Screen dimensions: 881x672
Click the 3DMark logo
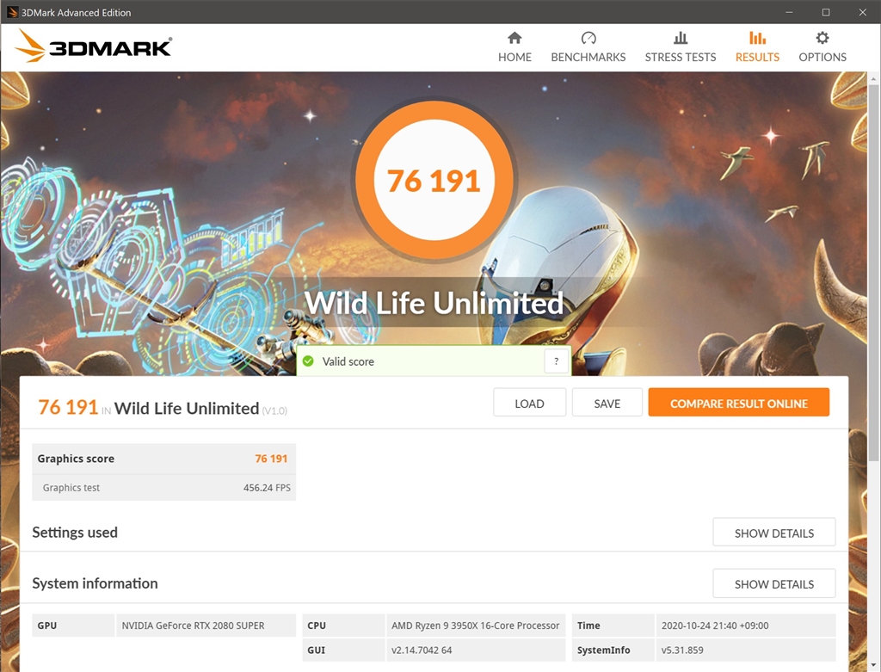(93, 46)
